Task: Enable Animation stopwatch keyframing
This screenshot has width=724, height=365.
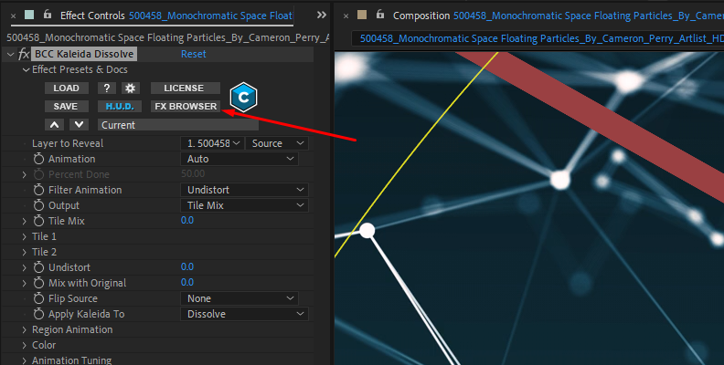Action: coord(38,159)
